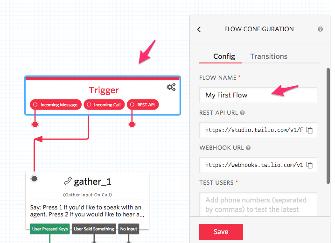
Task: Select the REST API trigger pill
Action: (x=143, y=105)
